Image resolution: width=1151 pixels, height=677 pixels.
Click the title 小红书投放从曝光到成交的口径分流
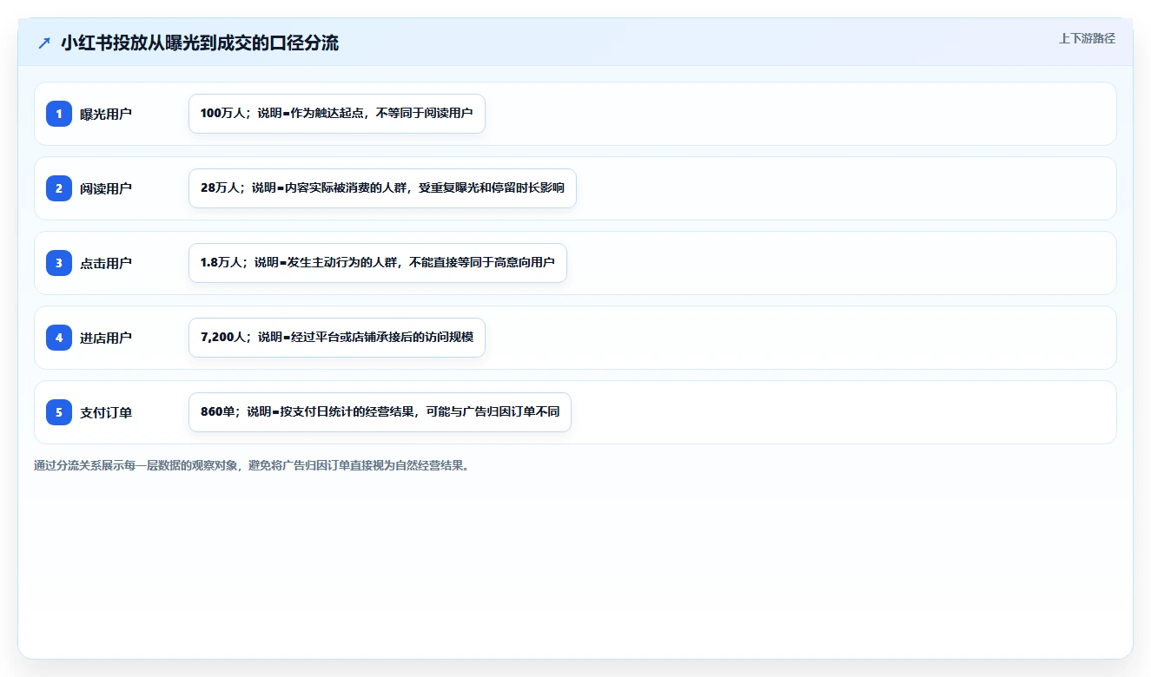pos(200,43)
